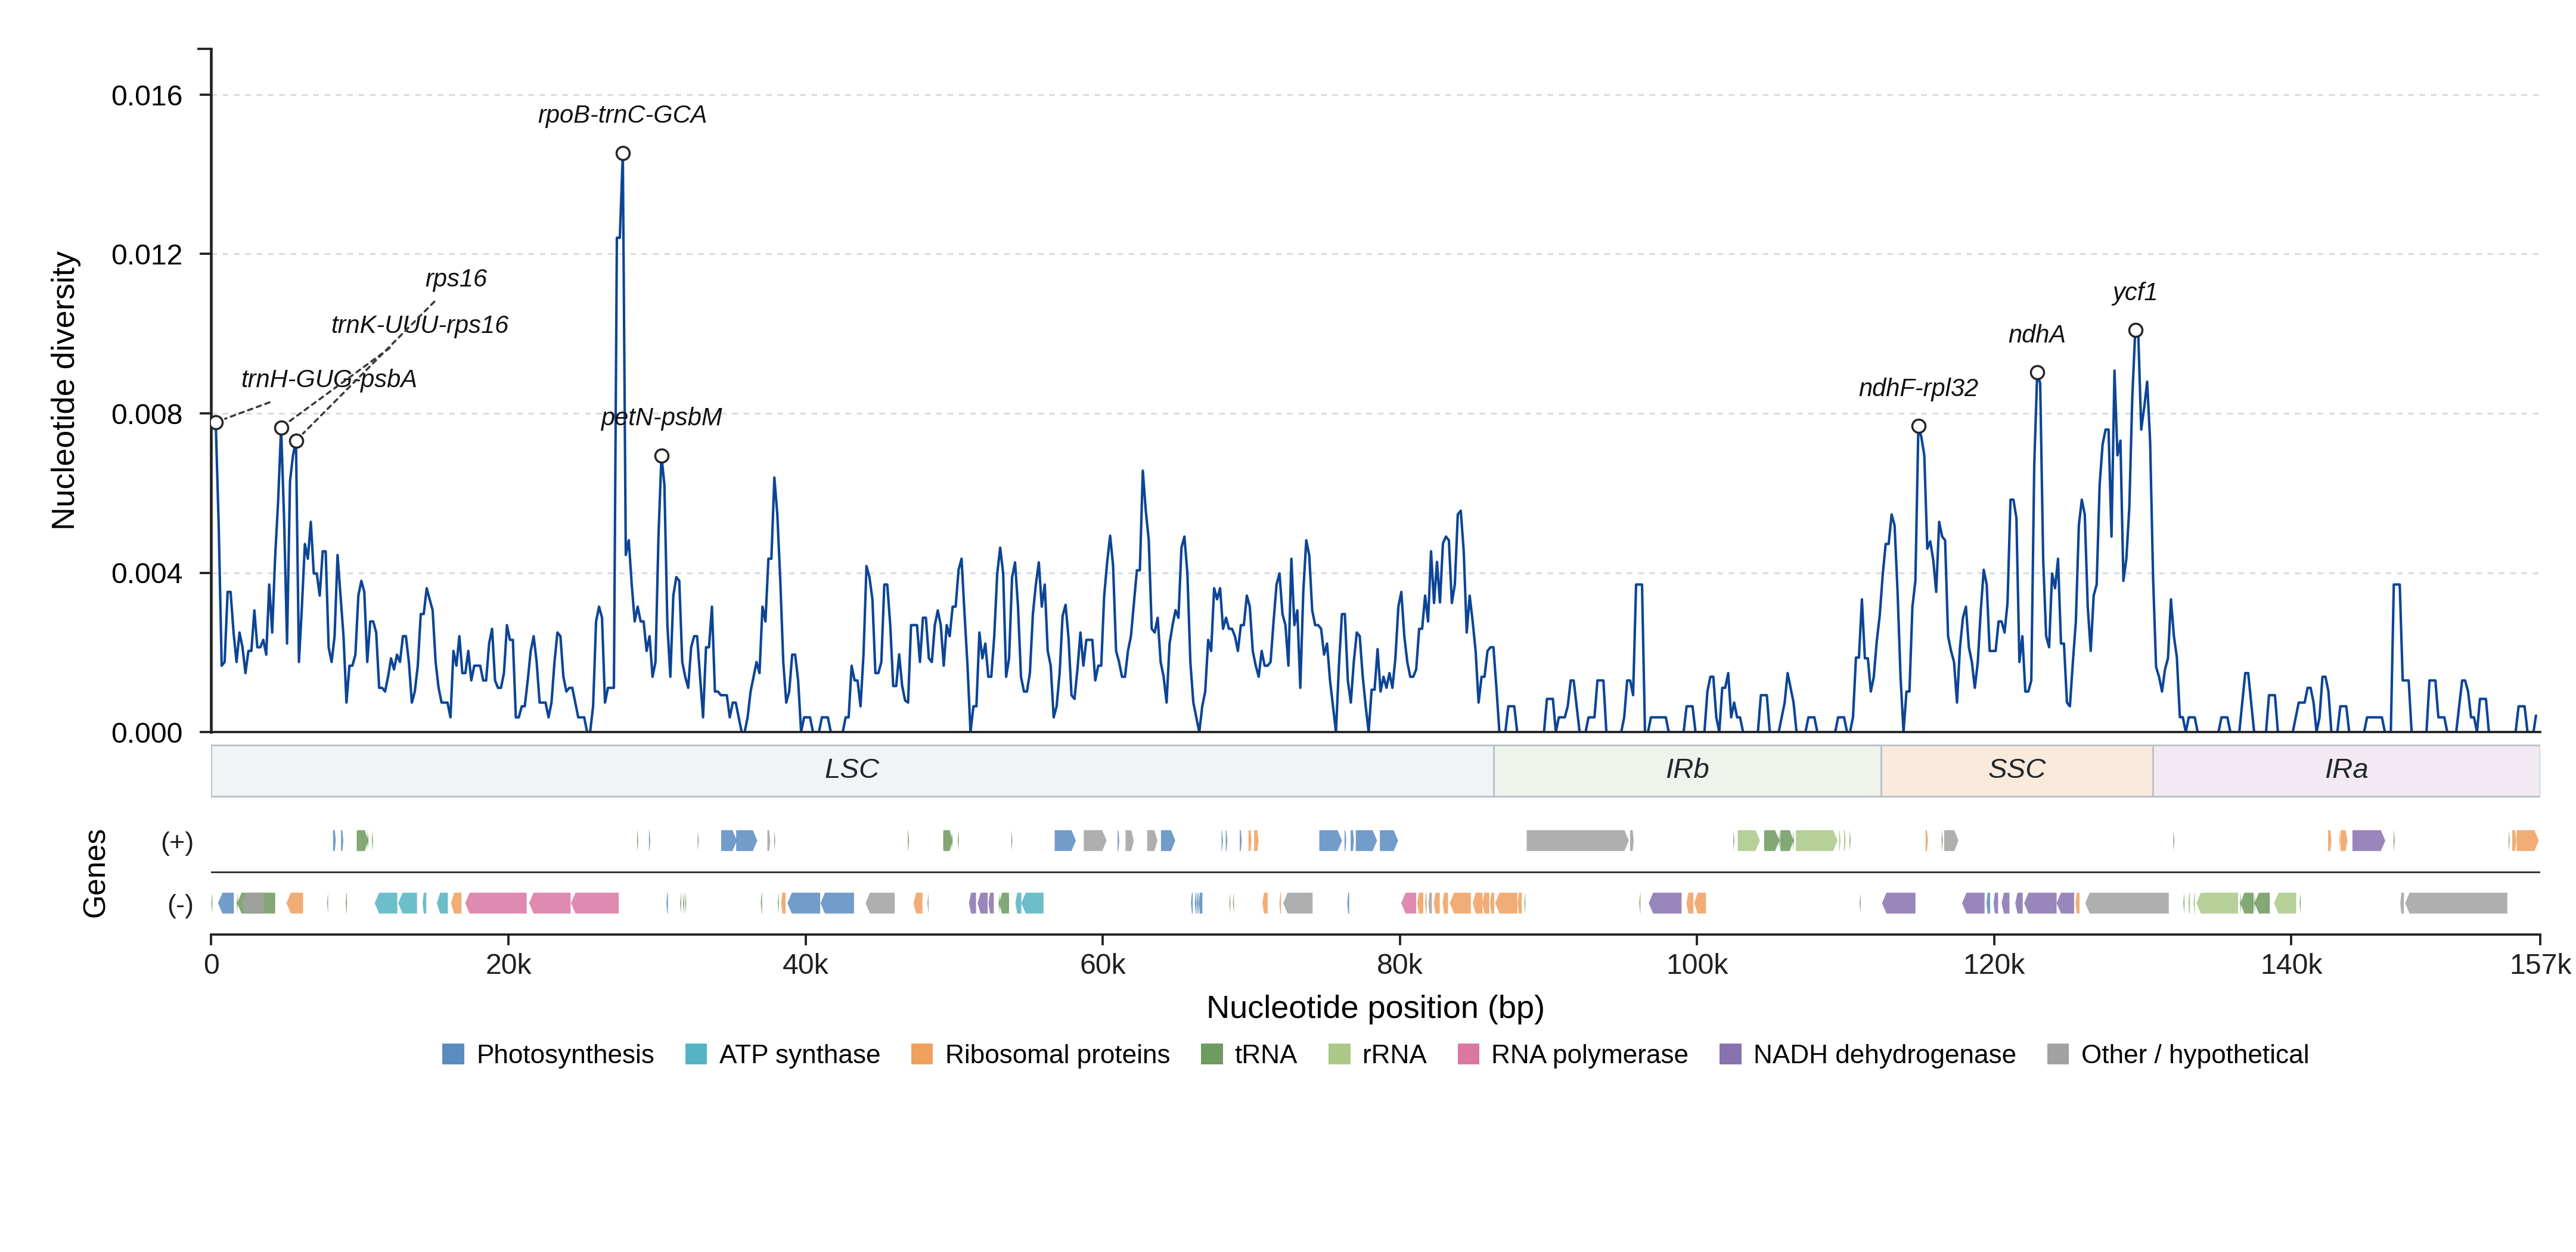
Task: Click the Other / hypothetical gray swatch
Action: pyautogui.click(x=2058, y=1054)
